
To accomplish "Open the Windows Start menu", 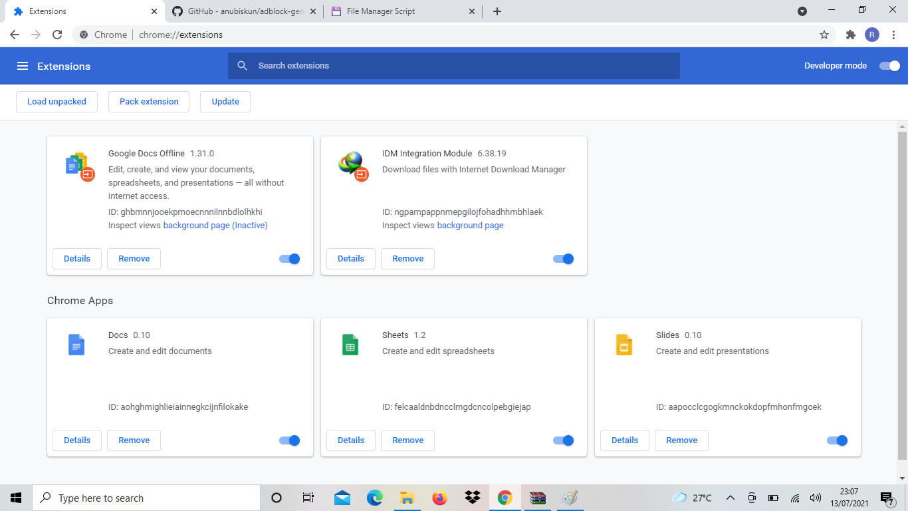I will [x=16, y=498].
